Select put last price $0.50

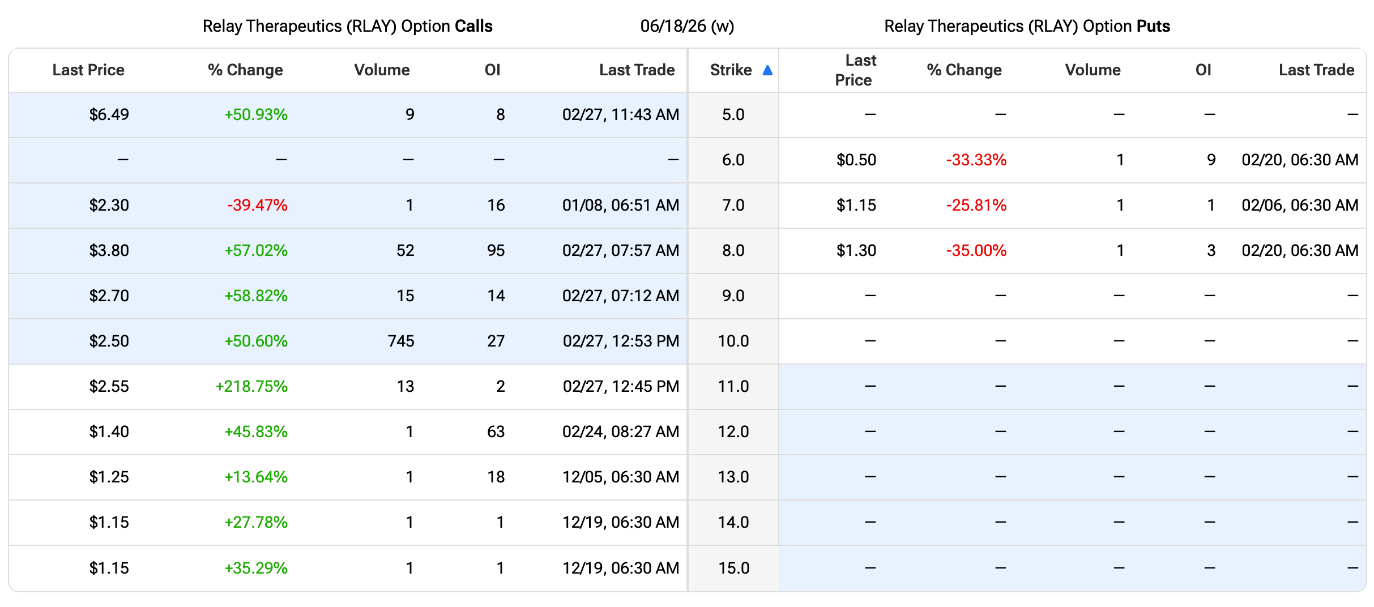pos(856,160)
